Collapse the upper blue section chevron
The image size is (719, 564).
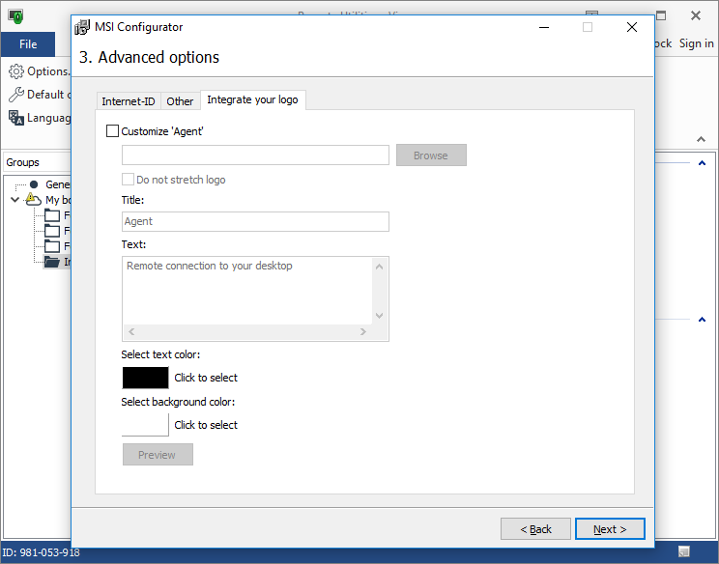(x=702, y=163)
